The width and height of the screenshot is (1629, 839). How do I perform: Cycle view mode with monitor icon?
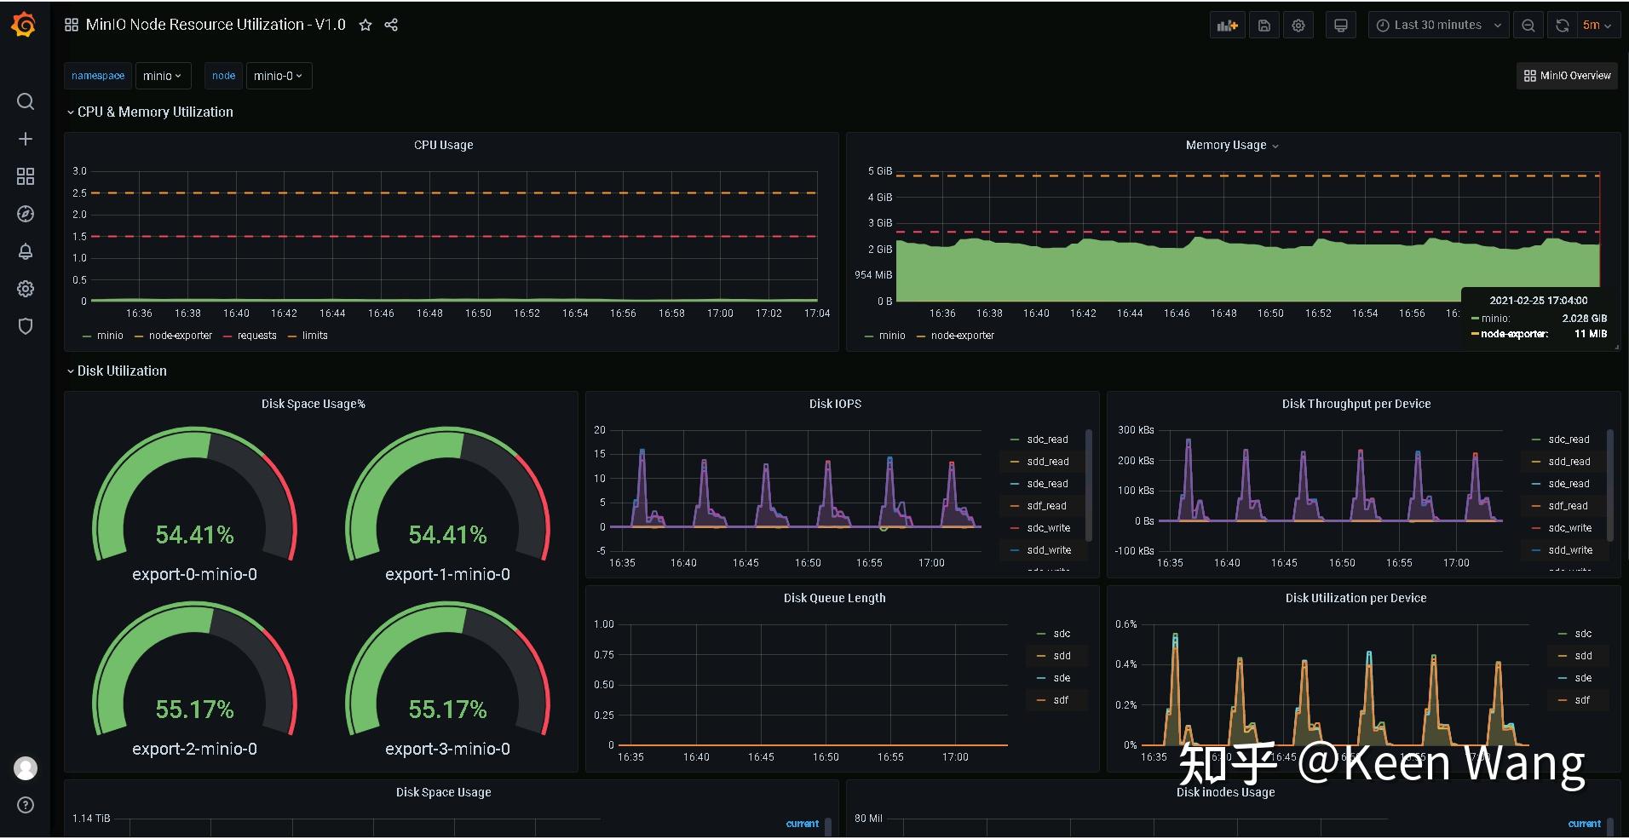click(1341, 26)
